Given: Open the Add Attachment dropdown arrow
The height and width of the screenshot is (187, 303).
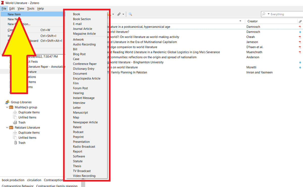Looking at the screenshot, I should 123,14.
